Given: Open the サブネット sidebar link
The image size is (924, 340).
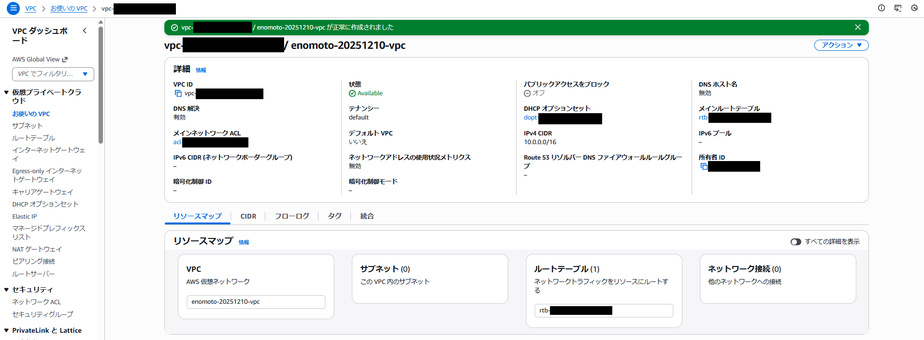Looking at the screenshot, I should tap(28, 126).
